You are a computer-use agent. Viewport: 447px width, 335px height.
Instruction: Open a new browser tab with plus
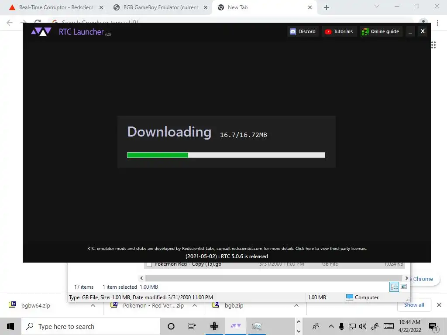(x=327, y=8)
